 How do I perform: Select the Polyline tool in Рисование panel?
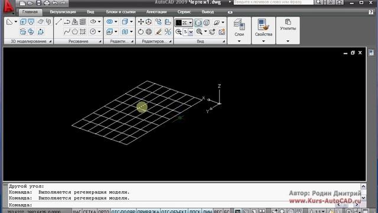[67, 22]
